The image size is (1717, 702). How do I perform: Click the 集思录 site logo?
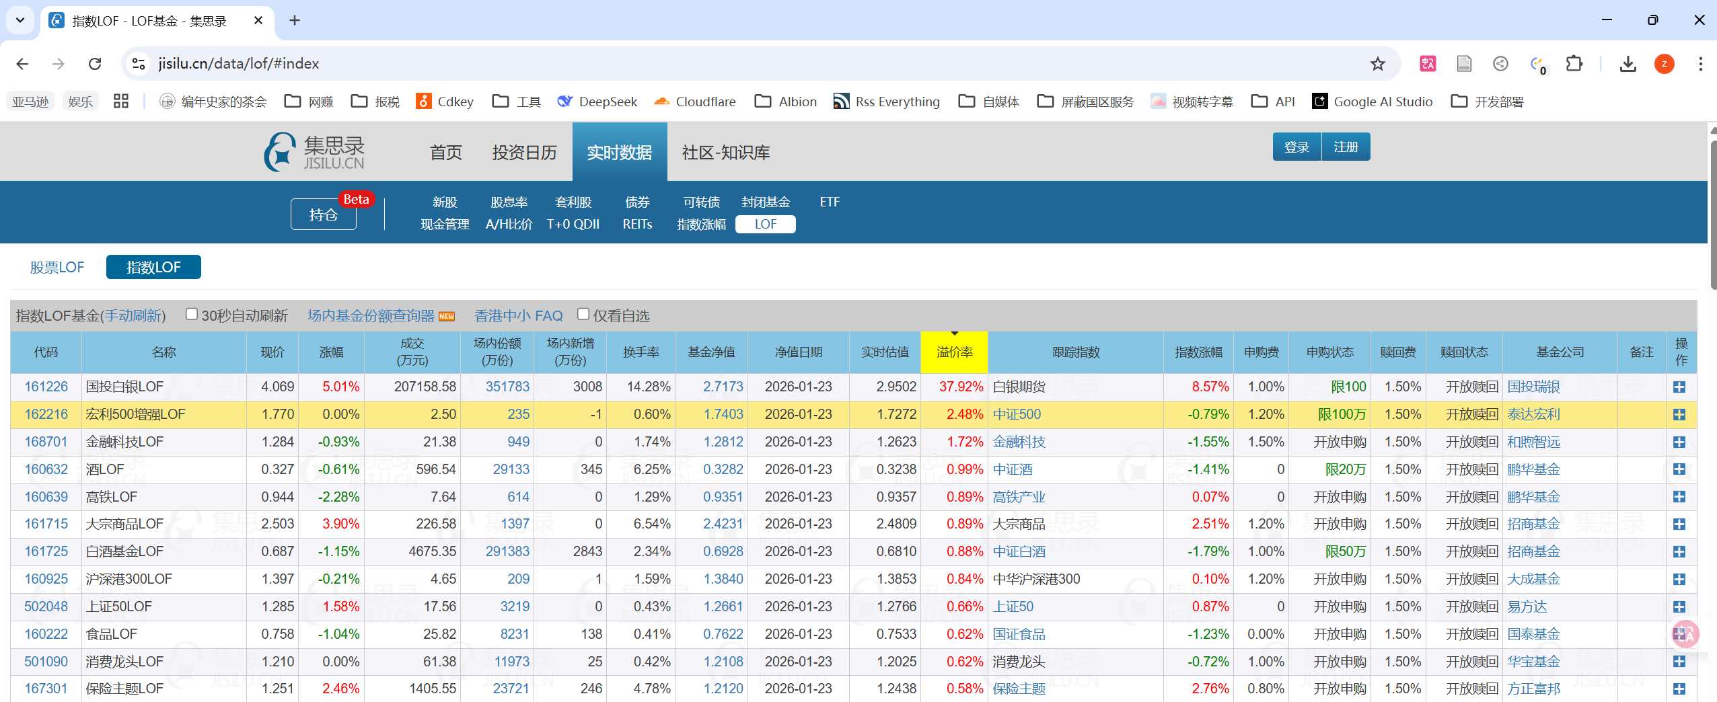point(315,152)
